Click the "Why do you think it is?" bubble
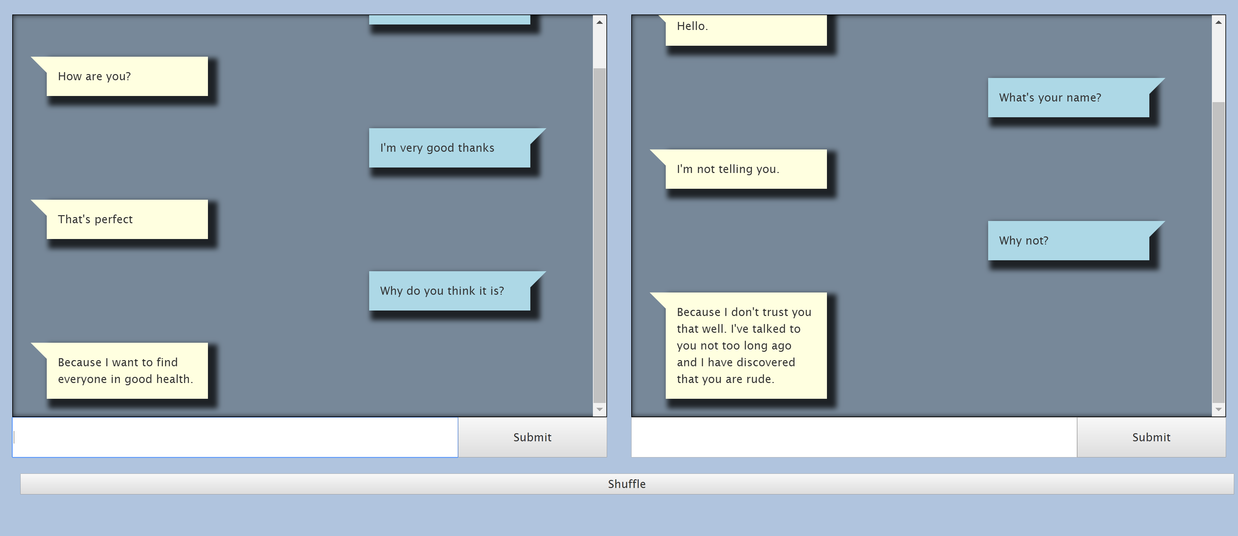The image size is (1238, 536). 449,291
